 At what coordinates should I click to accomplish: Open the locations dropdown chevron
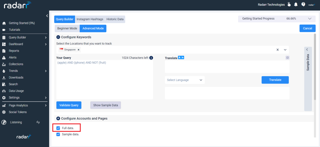click(x=285, y=50)
